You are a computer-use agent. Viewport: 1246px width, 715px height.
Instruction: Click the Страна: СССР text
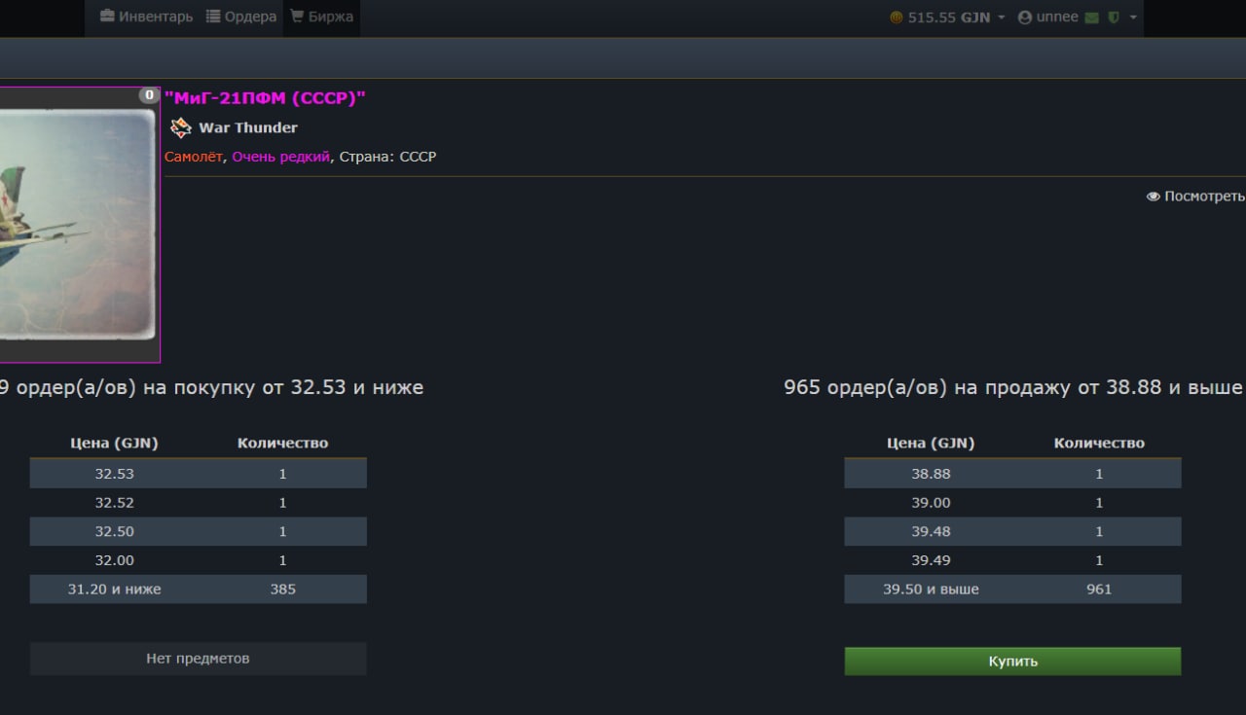(387, 157)
